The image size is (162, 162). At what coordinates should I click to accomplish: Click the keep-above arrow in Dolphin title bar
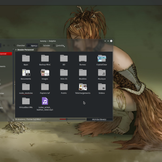point(108,41)
